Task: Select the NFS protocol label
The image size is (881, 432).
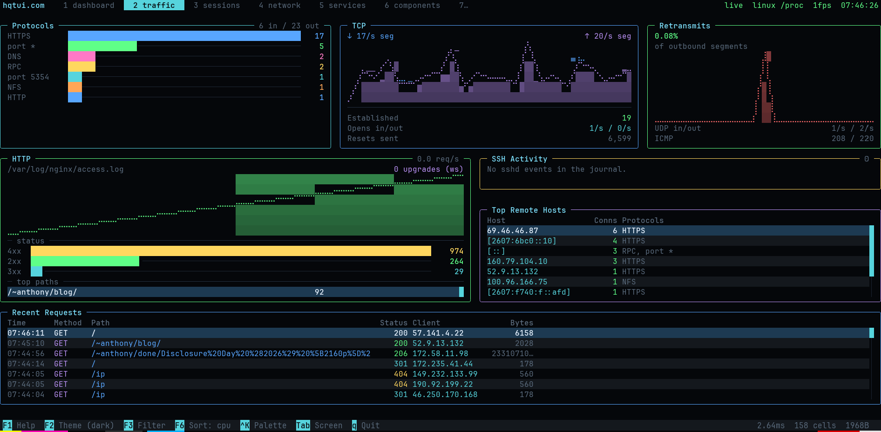Action: point(14,87)
